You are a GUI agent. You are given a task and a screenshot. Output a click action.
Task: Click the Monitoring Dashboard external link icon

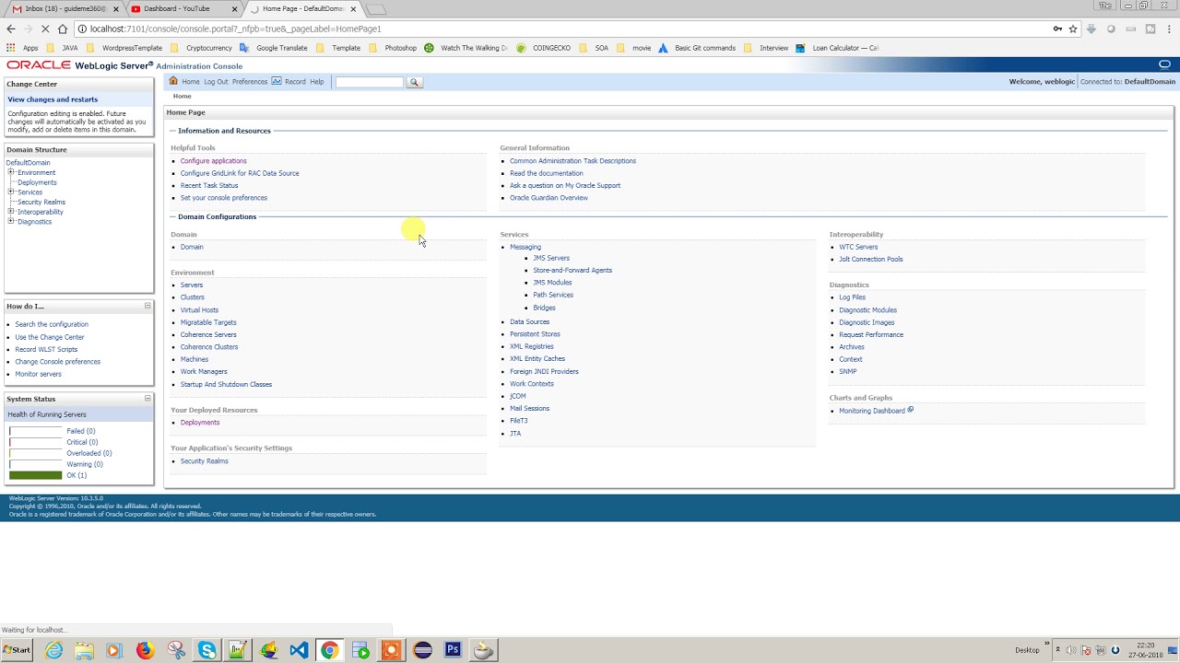click(910, 410)
